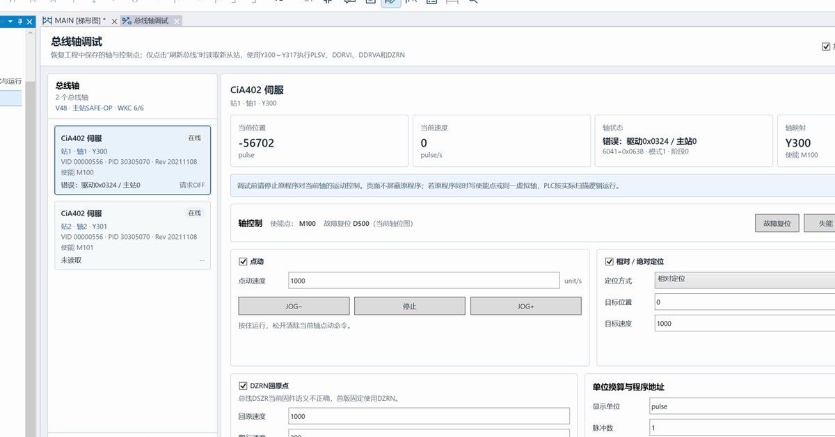Screen dimensions: 835x437
Task: Open the left side panel options dropdown arrow
Action: (x=10, y=22)
